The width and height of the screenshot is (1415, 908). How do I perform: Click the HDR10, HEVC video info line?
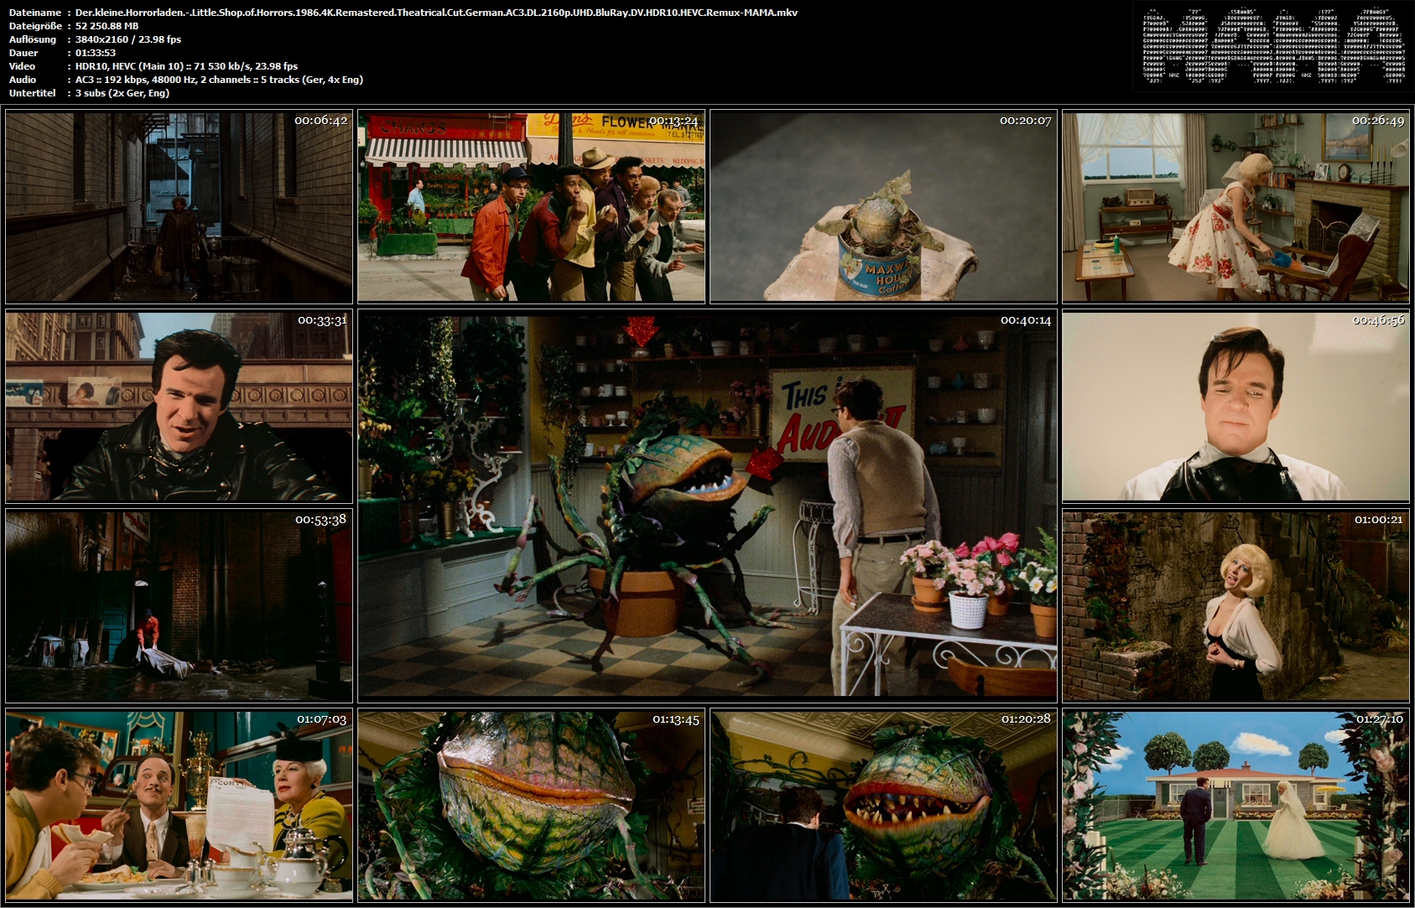coord(186,66)
